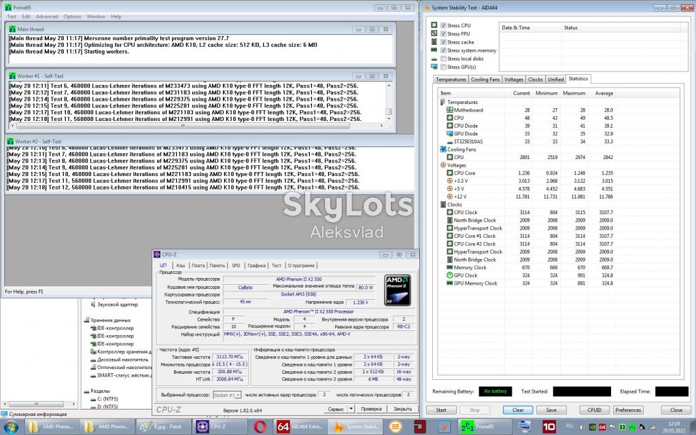Viewport: 696px width, 435px height.
Task: Click the Тактовая частота value 3113.70 МГц
Action: [x=230, y=357]
